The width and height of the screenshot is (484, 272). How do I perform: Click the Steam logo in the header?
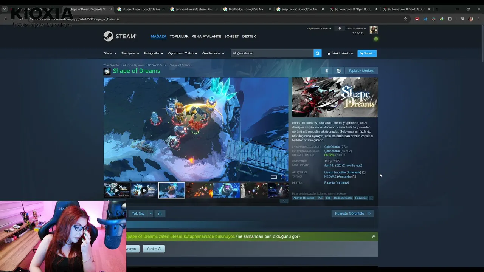coord(119,36)
